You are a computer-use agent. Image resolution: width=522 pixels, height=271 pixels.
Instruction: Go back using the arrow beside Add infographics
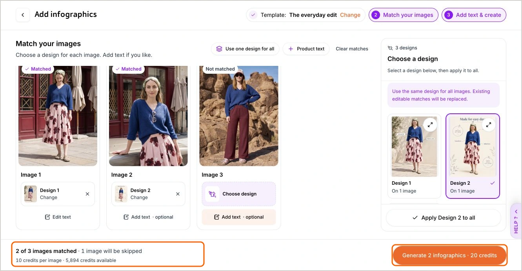[23, 15]
